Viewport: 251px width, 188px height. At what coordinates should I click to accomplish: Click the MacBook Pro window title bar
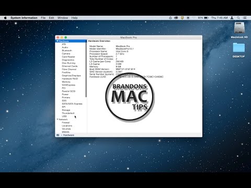(129, 38)
